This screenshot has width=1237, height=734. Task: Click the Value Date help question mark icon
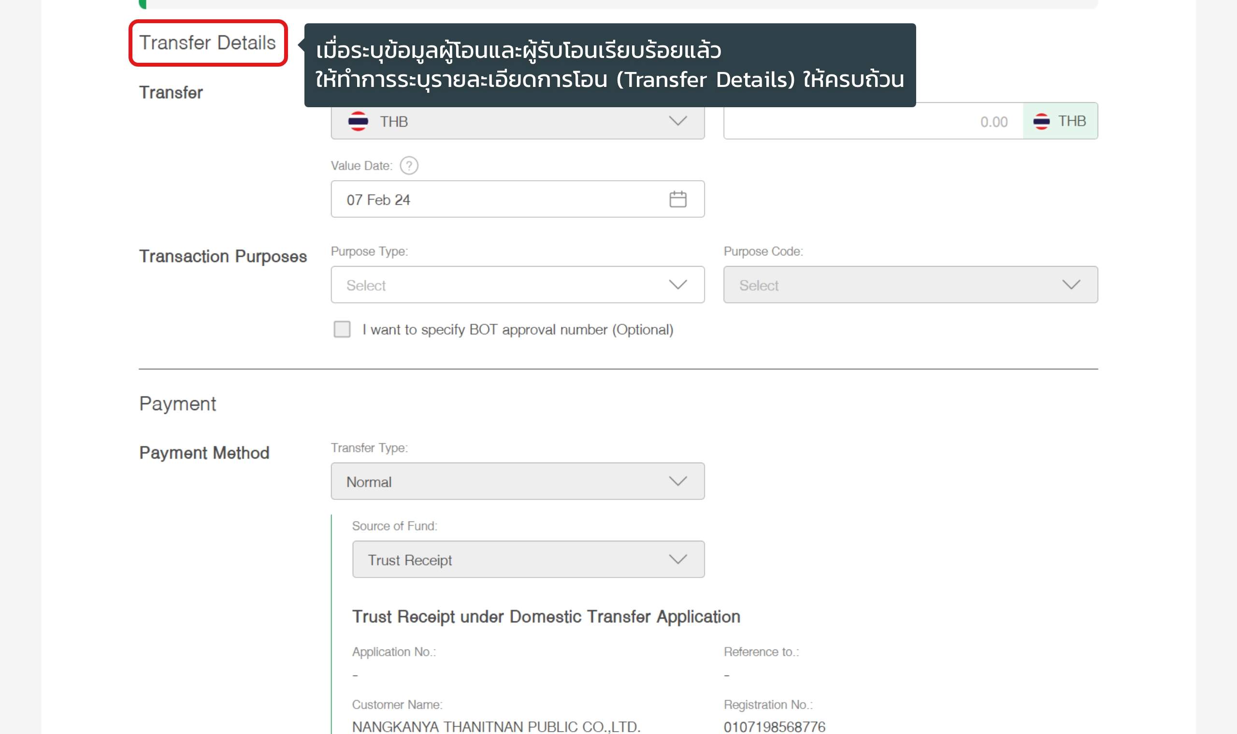coord(409,166)
